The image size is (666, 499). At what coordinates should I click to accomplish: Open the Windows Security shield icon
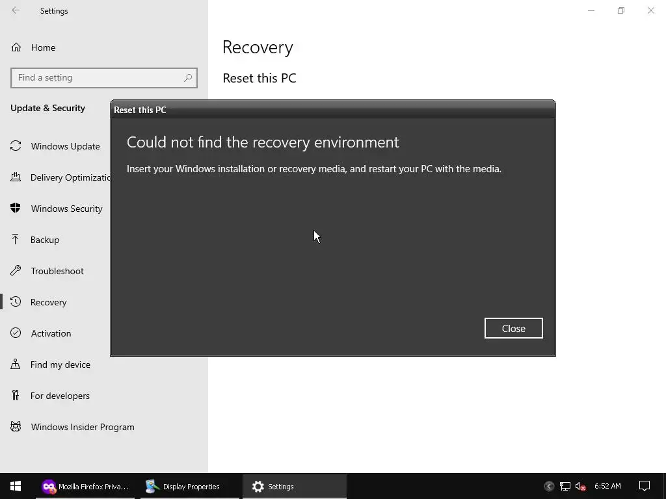(16, 209)
